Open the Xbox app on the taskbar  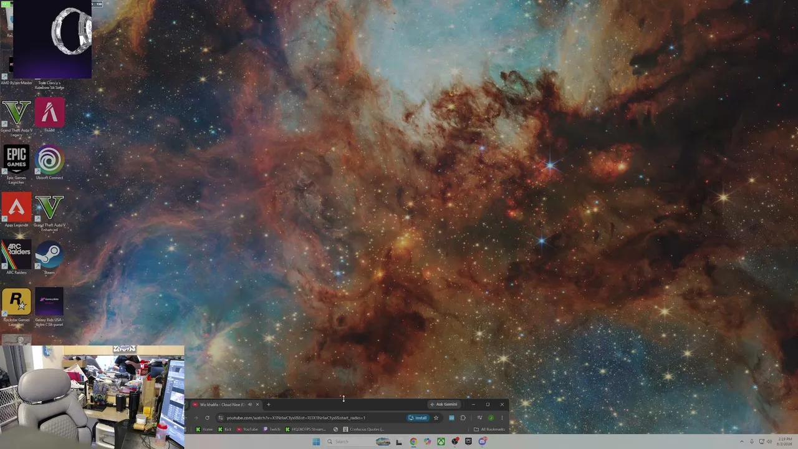point(441,442)
